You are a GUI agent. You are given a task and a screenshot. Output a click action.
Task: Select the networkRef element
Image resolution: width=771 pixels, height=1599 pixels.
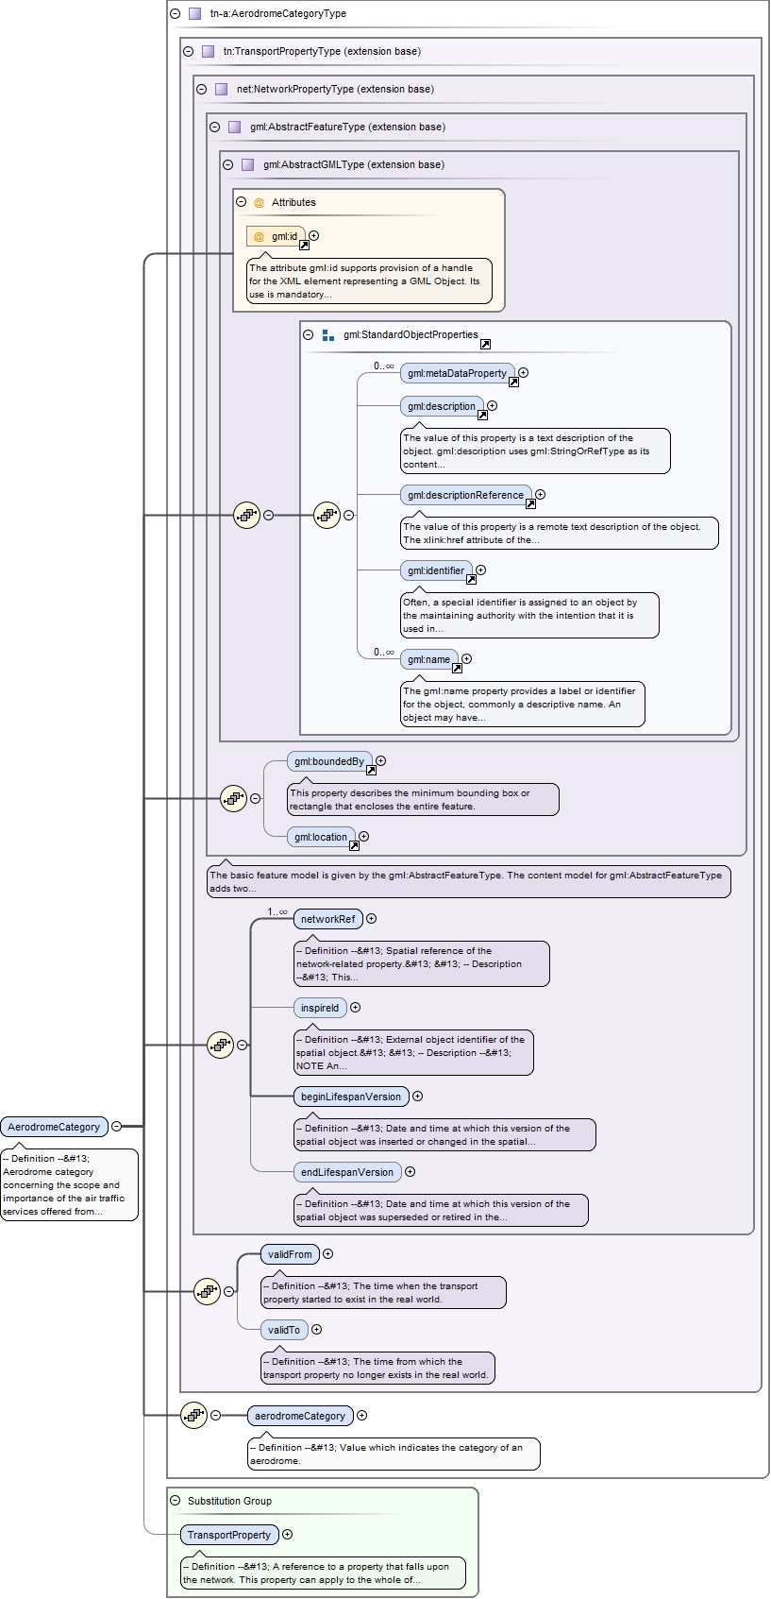(328, 919)
